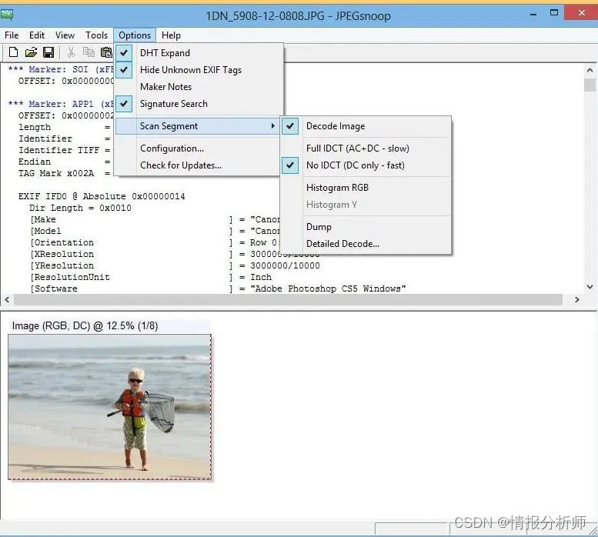
Task: Click the vertical scrollbar down arrow
Action: pos(590,287)
